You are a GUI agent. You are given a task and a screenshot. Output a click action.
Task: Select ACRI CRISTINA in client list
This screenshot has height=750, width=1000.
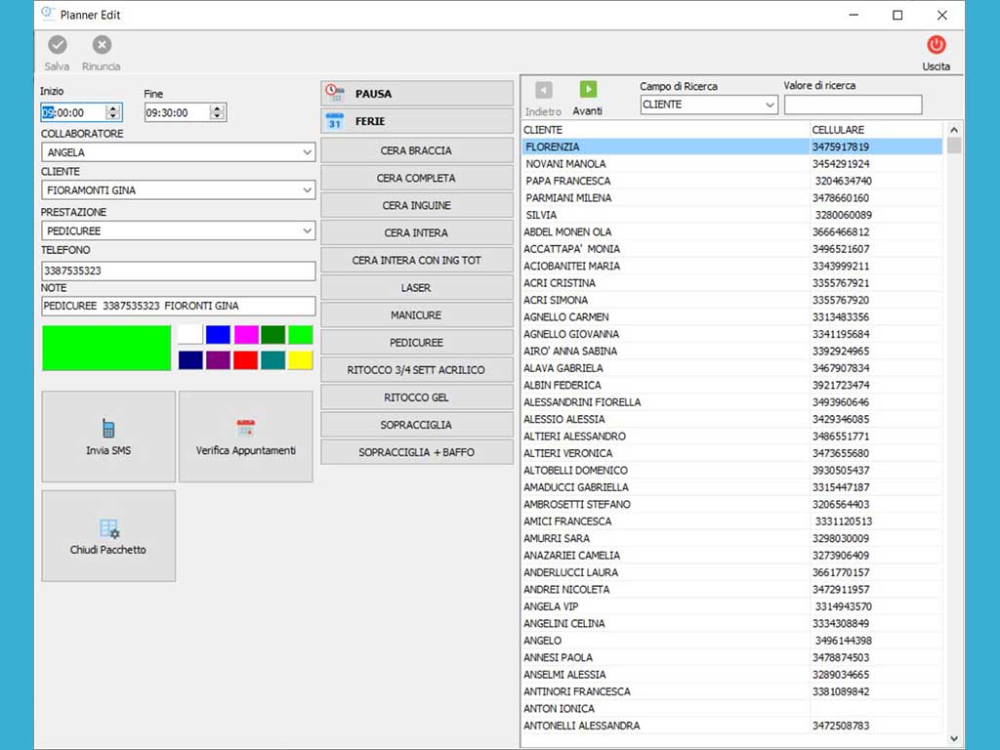(x=560, y=283)
